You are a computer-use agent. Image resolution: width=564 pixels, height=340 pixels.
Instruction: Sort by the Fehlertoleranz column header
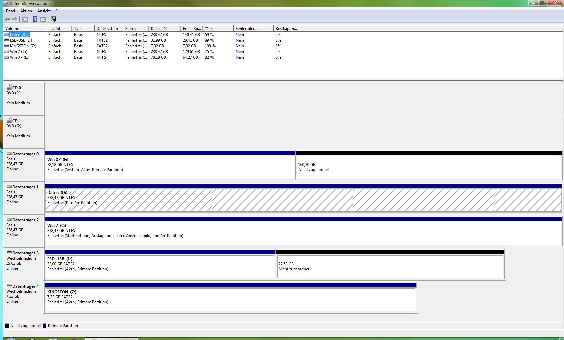point(253,29)
